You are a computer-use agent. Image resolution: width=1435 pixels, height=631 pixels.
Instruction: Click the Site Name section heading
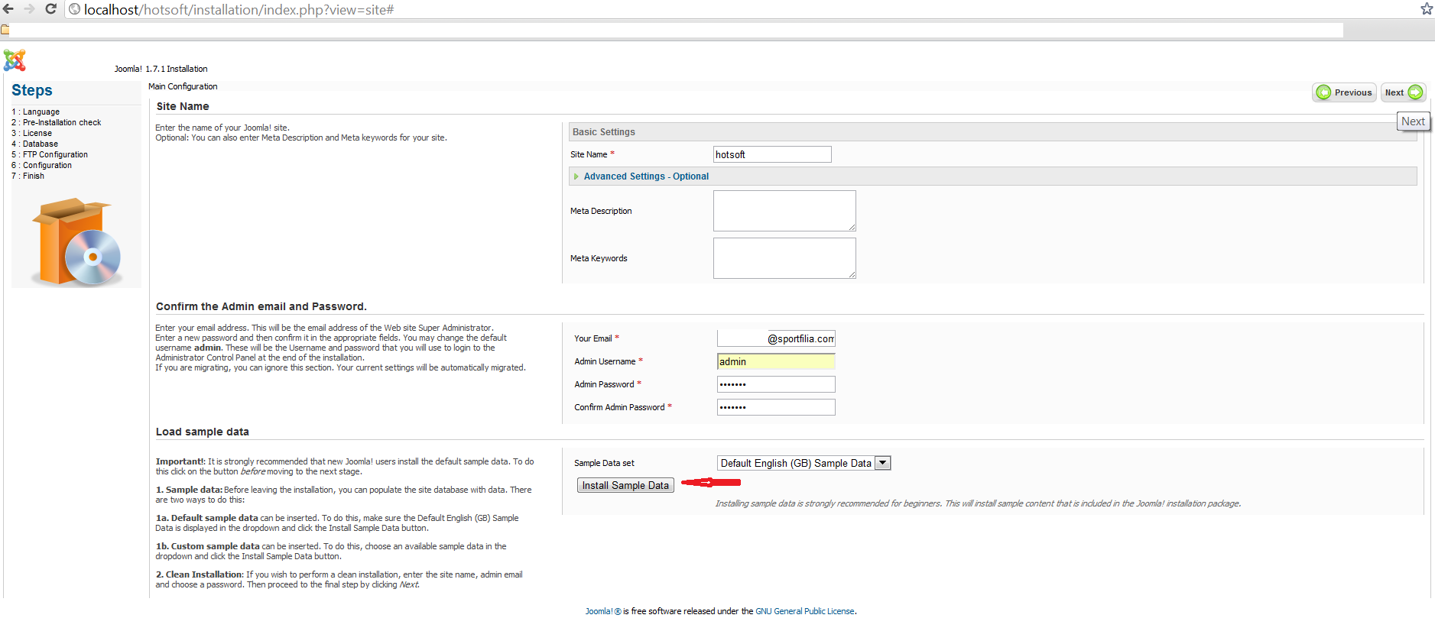[x=183, y=106]
